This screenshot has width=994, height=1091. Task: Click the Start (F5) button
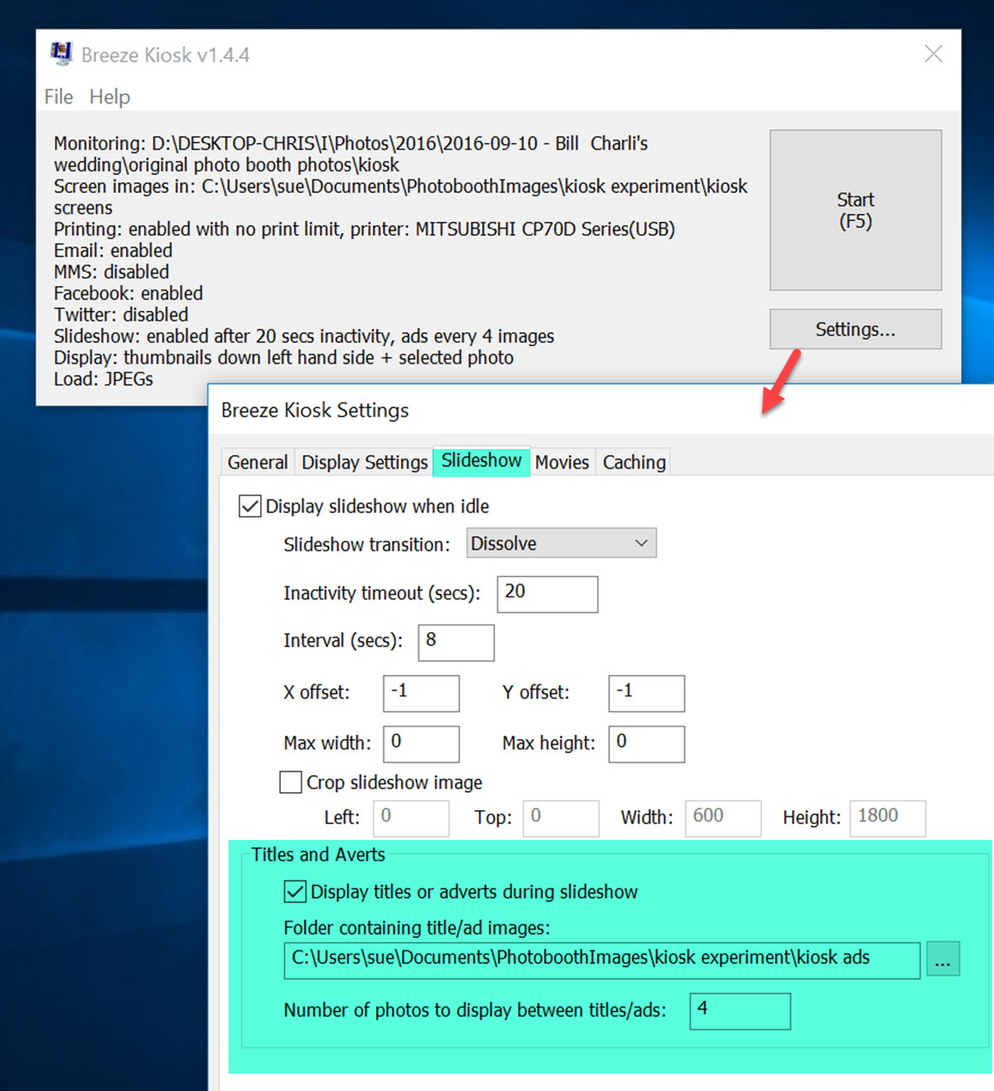pos(856,210)
